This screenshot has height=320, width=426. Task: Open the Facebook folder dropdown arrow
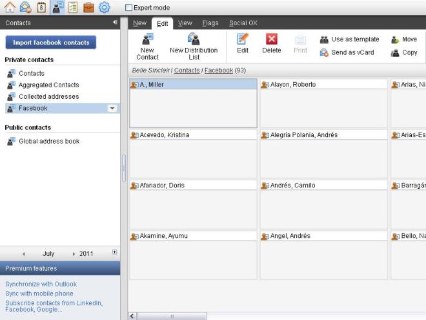[x=112, y=109]
